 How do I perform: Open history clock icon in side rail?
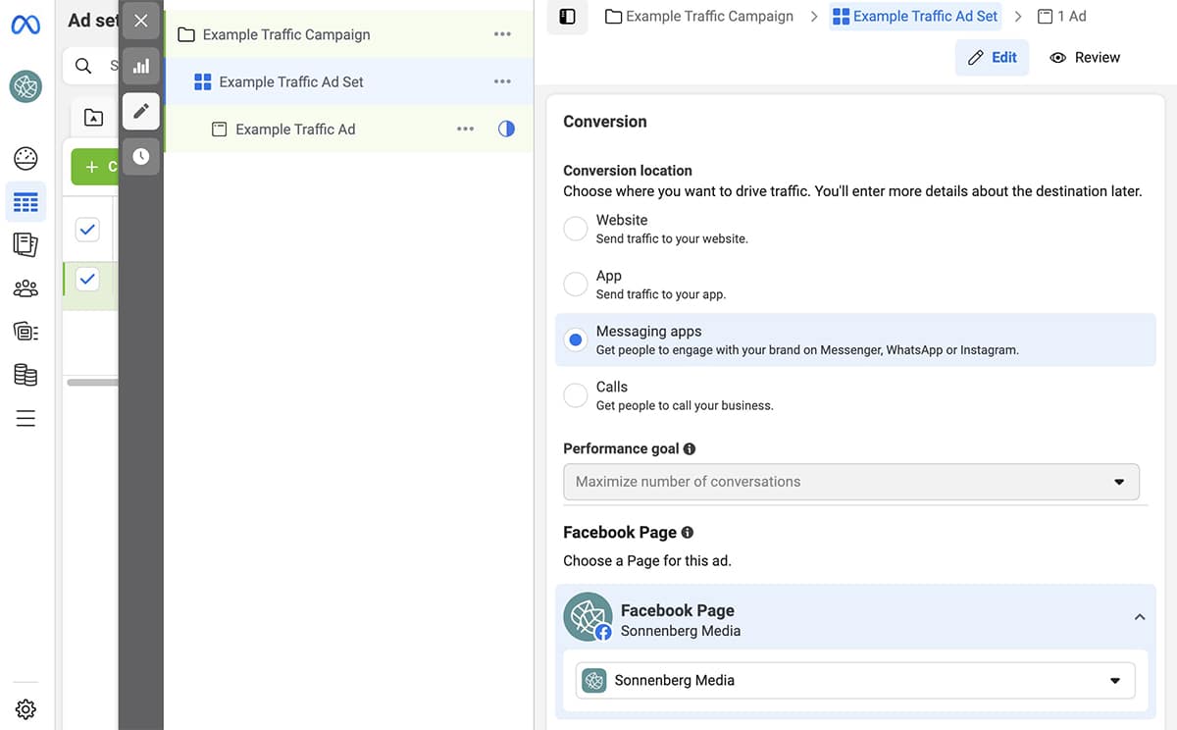tap(141, 156)
